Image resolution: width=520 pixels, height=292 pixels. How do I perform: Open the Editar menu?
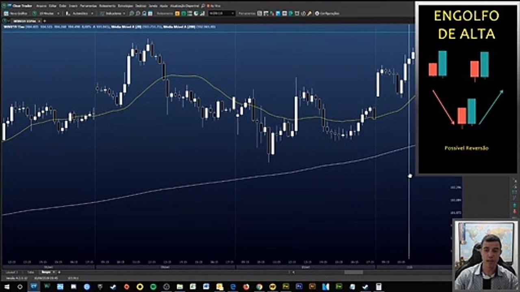pyautogui.click(x=52, y=6)
